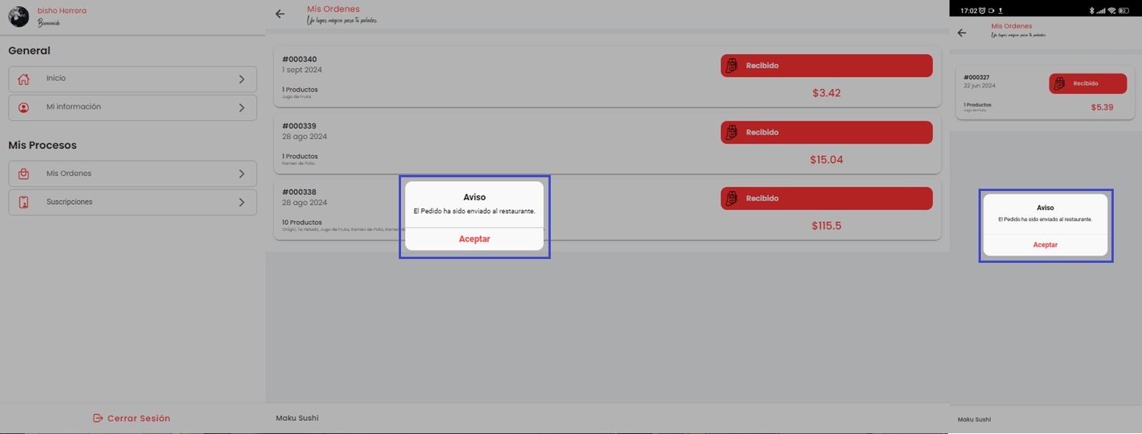The image size is (1142, 434).
Task: Click the receipt icon on order #000340's status
Action: click(x=731, y=66)
